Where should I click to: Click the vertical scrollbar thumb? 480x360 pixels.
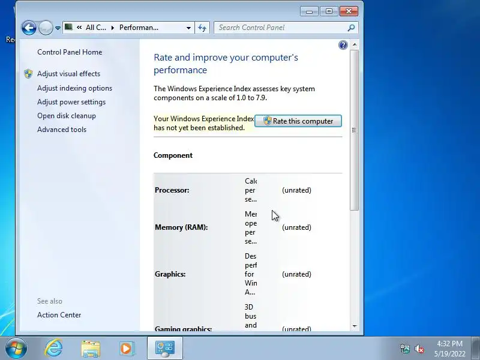pos(354,130)
